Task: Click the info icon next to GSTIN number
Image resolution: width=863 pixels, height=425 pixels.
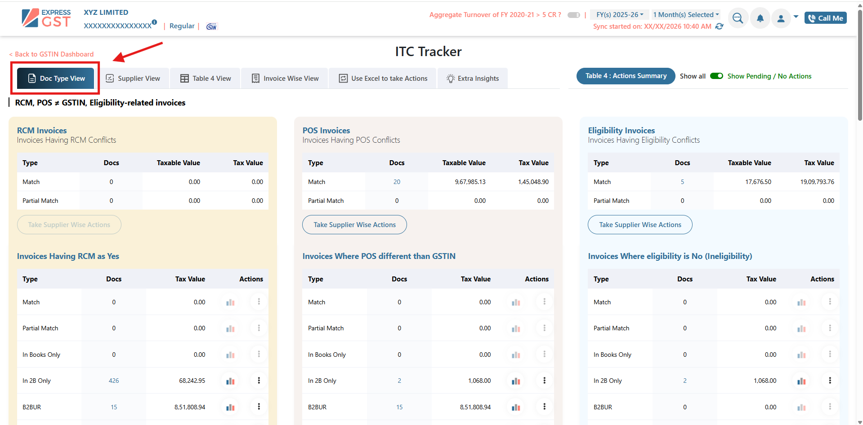Action: 154,22
